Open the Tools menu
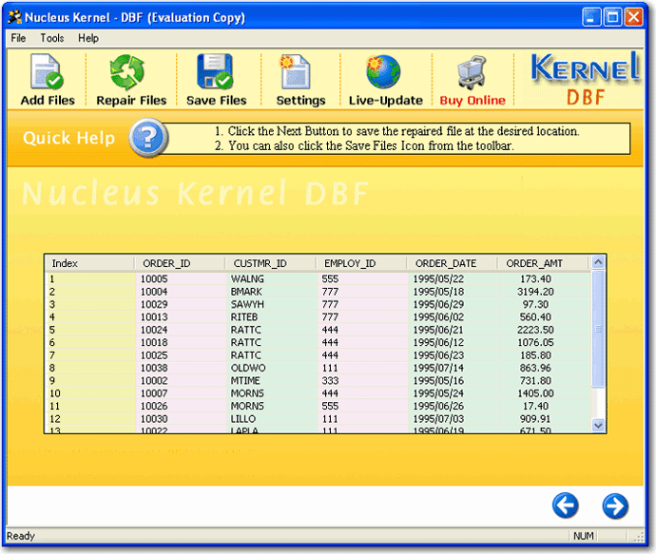Image resolution: width=656 pixels, height=554 pixels. [x=52, y=38]
